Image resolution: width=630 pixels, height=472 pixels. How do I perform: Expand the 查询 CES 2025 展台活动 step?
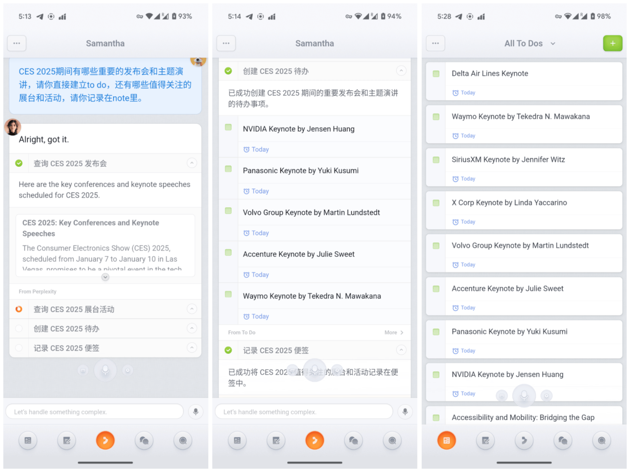(192, 309)
